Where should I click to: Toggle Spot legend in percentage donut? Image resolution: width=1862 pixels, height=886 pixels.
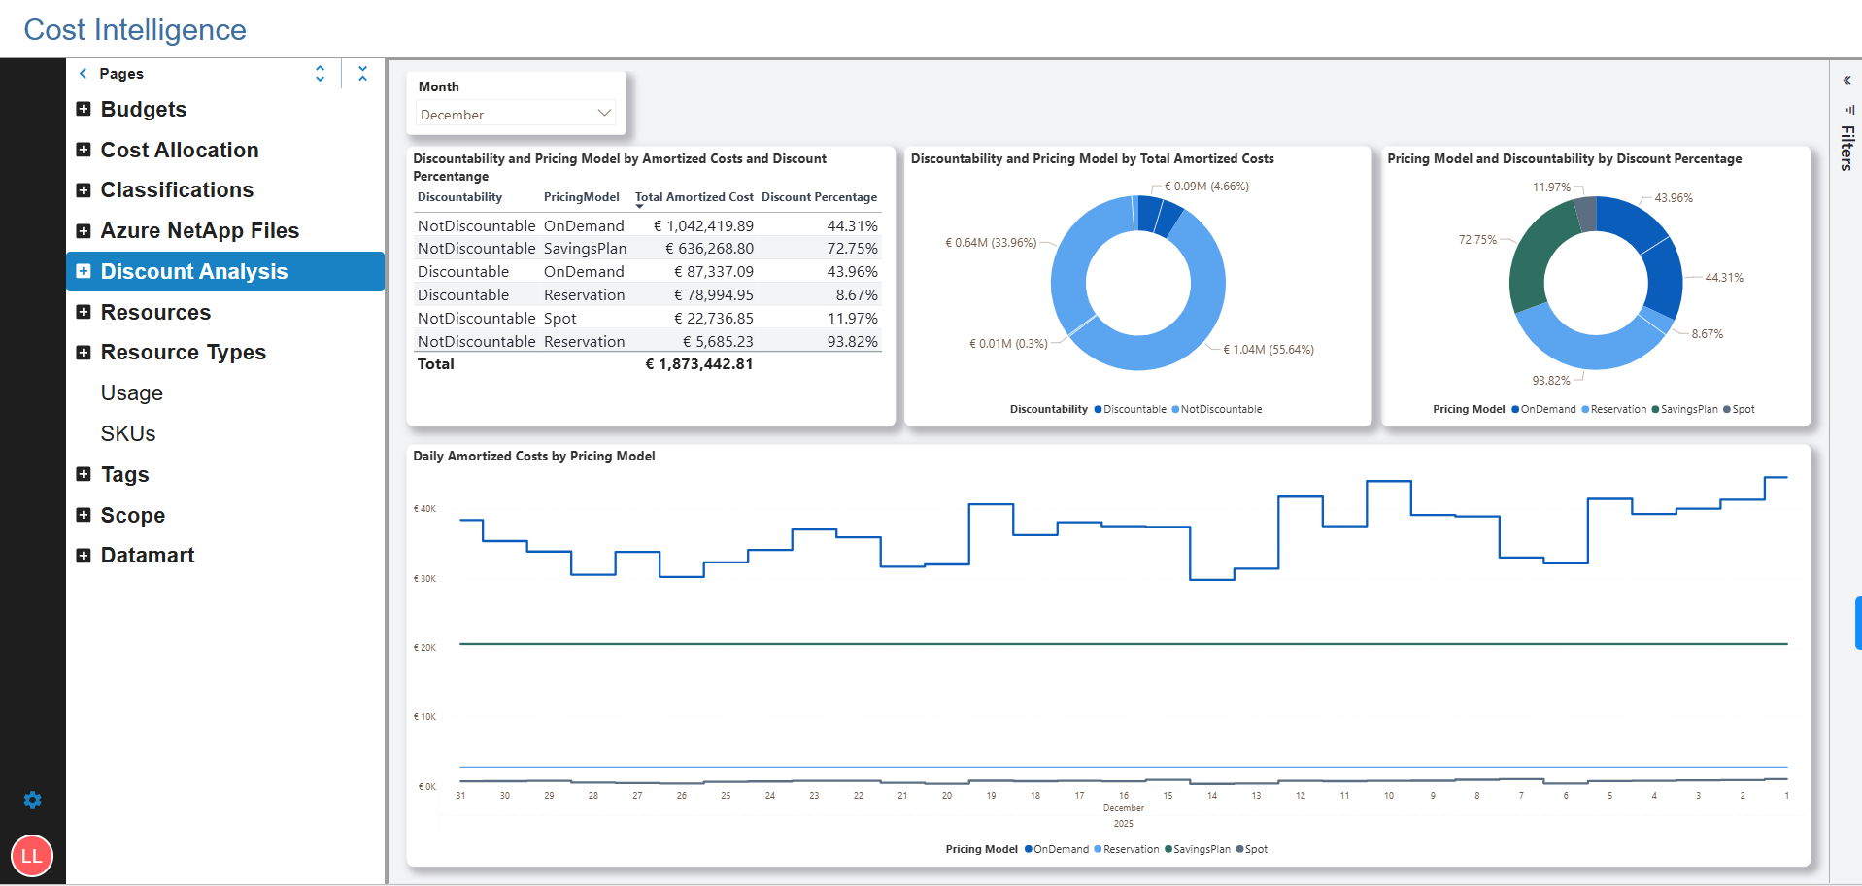tap(1740, 410)
